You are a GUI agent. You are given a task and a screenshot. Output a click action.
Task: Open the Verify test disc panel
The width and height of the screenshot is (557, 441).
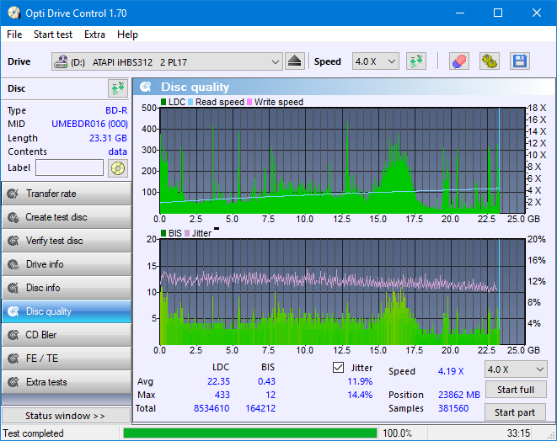67,241
